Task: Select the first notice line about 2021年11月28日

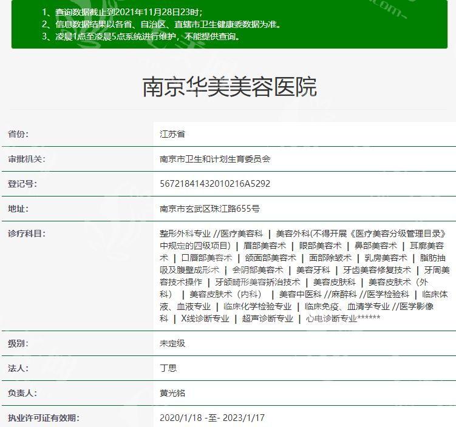Action: 123,12
